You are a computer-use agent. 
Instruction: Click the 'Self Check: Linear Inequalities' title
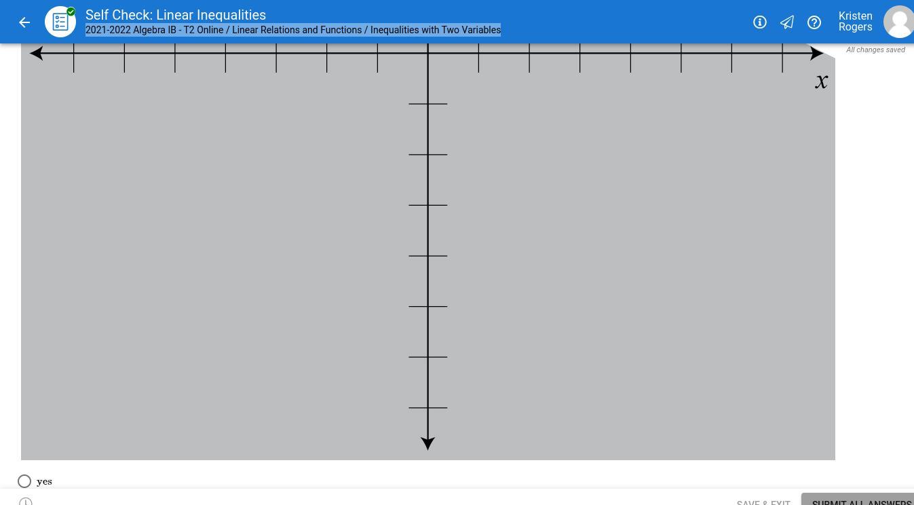(x=176, y=15)
